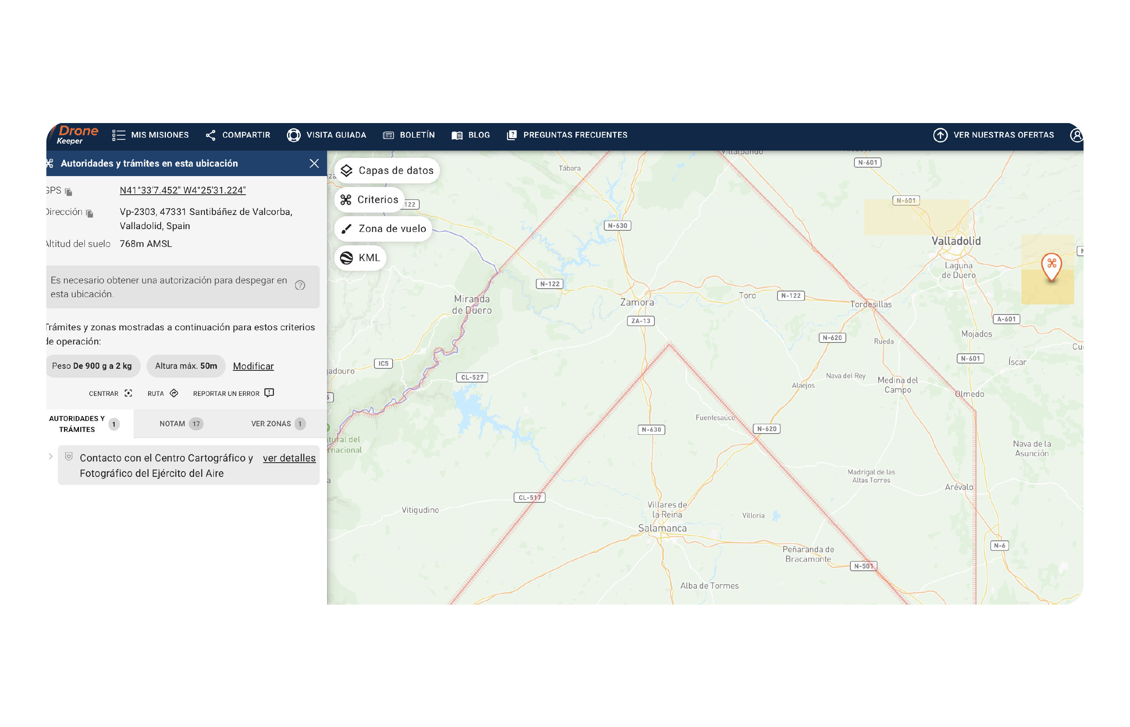Image resolution: width=1130 pixels, height=727 pixels.
Task: Open user account profile icon
Action: [x=1076, y=136]
